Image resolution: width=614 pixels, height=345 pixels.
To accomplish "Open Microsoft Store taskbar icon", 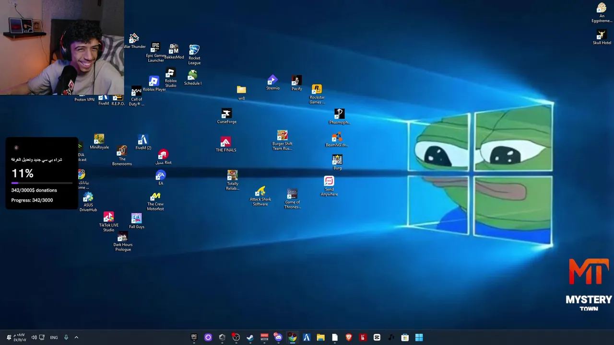I will click(x=405, y=337).
